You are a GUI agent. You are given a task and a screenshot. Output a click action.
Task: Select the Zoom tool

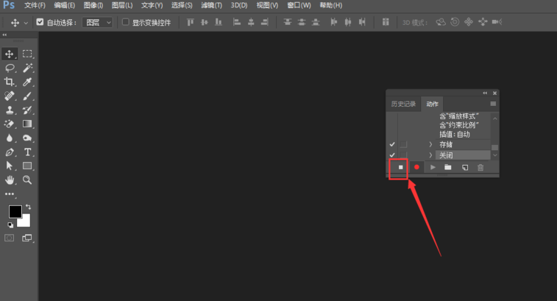point(27,180)
